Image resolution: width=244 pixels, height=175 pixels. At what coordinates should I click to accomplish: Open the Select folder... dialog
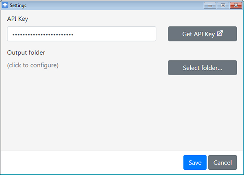(x=202, y=68)
